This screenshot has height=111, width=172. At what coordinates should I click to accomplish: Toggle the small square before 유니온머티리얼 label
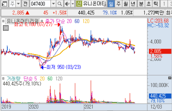pyautogui.click(x=3, y=21)
